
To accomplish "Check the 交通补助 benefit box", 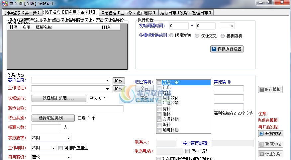I will point(159,120).
